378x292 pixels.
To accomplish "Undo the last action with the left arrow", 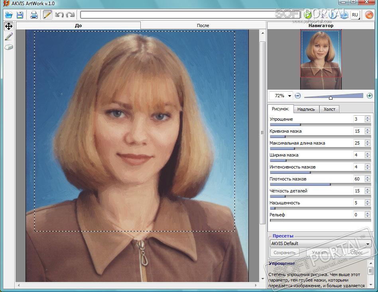I will click(59, 15).
